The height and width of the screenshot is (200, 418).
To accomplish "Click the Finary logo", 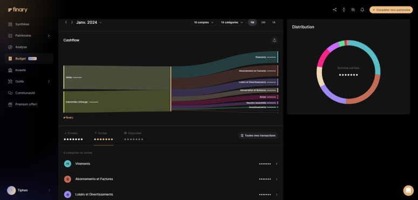I will coord(18,10).
